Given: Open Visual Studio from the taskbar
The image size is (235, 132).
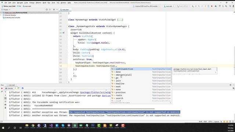Looking at the screenshot, I should [x=51, y=125].
